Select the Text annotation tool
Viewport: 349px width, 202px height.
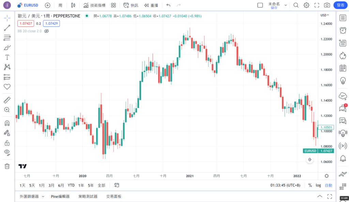(x=7, y=57)
